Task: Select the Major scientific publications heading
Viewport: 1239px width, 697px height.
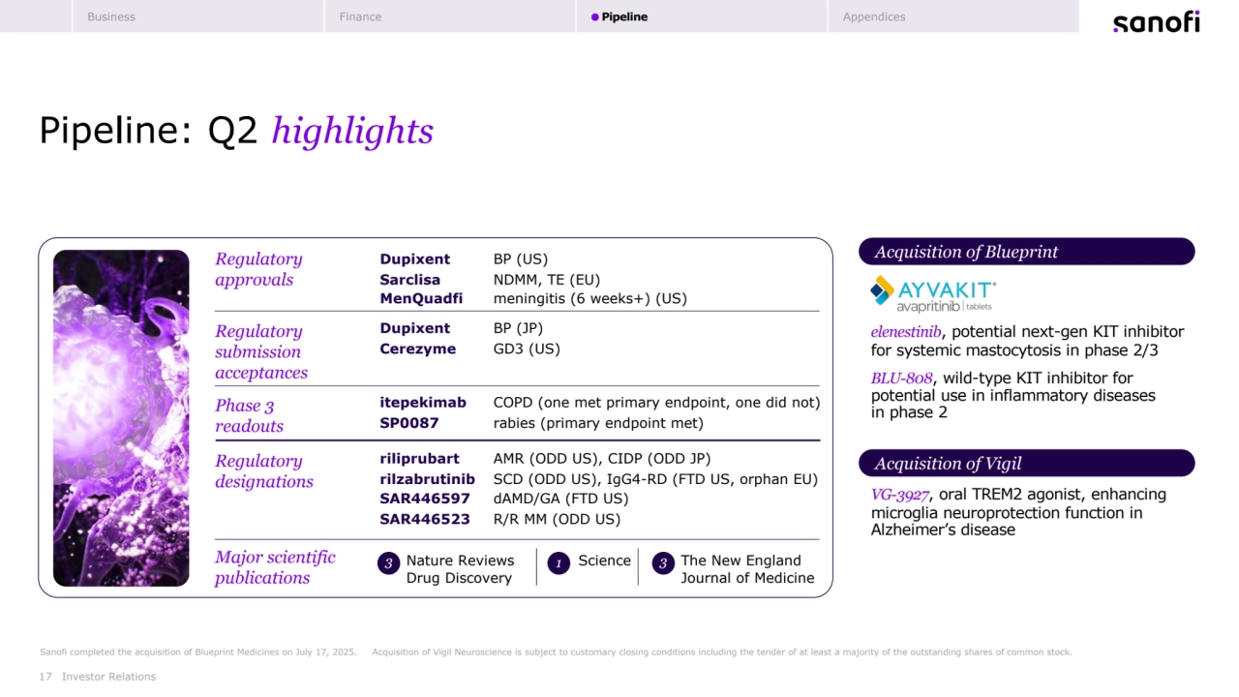Action: pyautogui.click(x=275, y=568)
